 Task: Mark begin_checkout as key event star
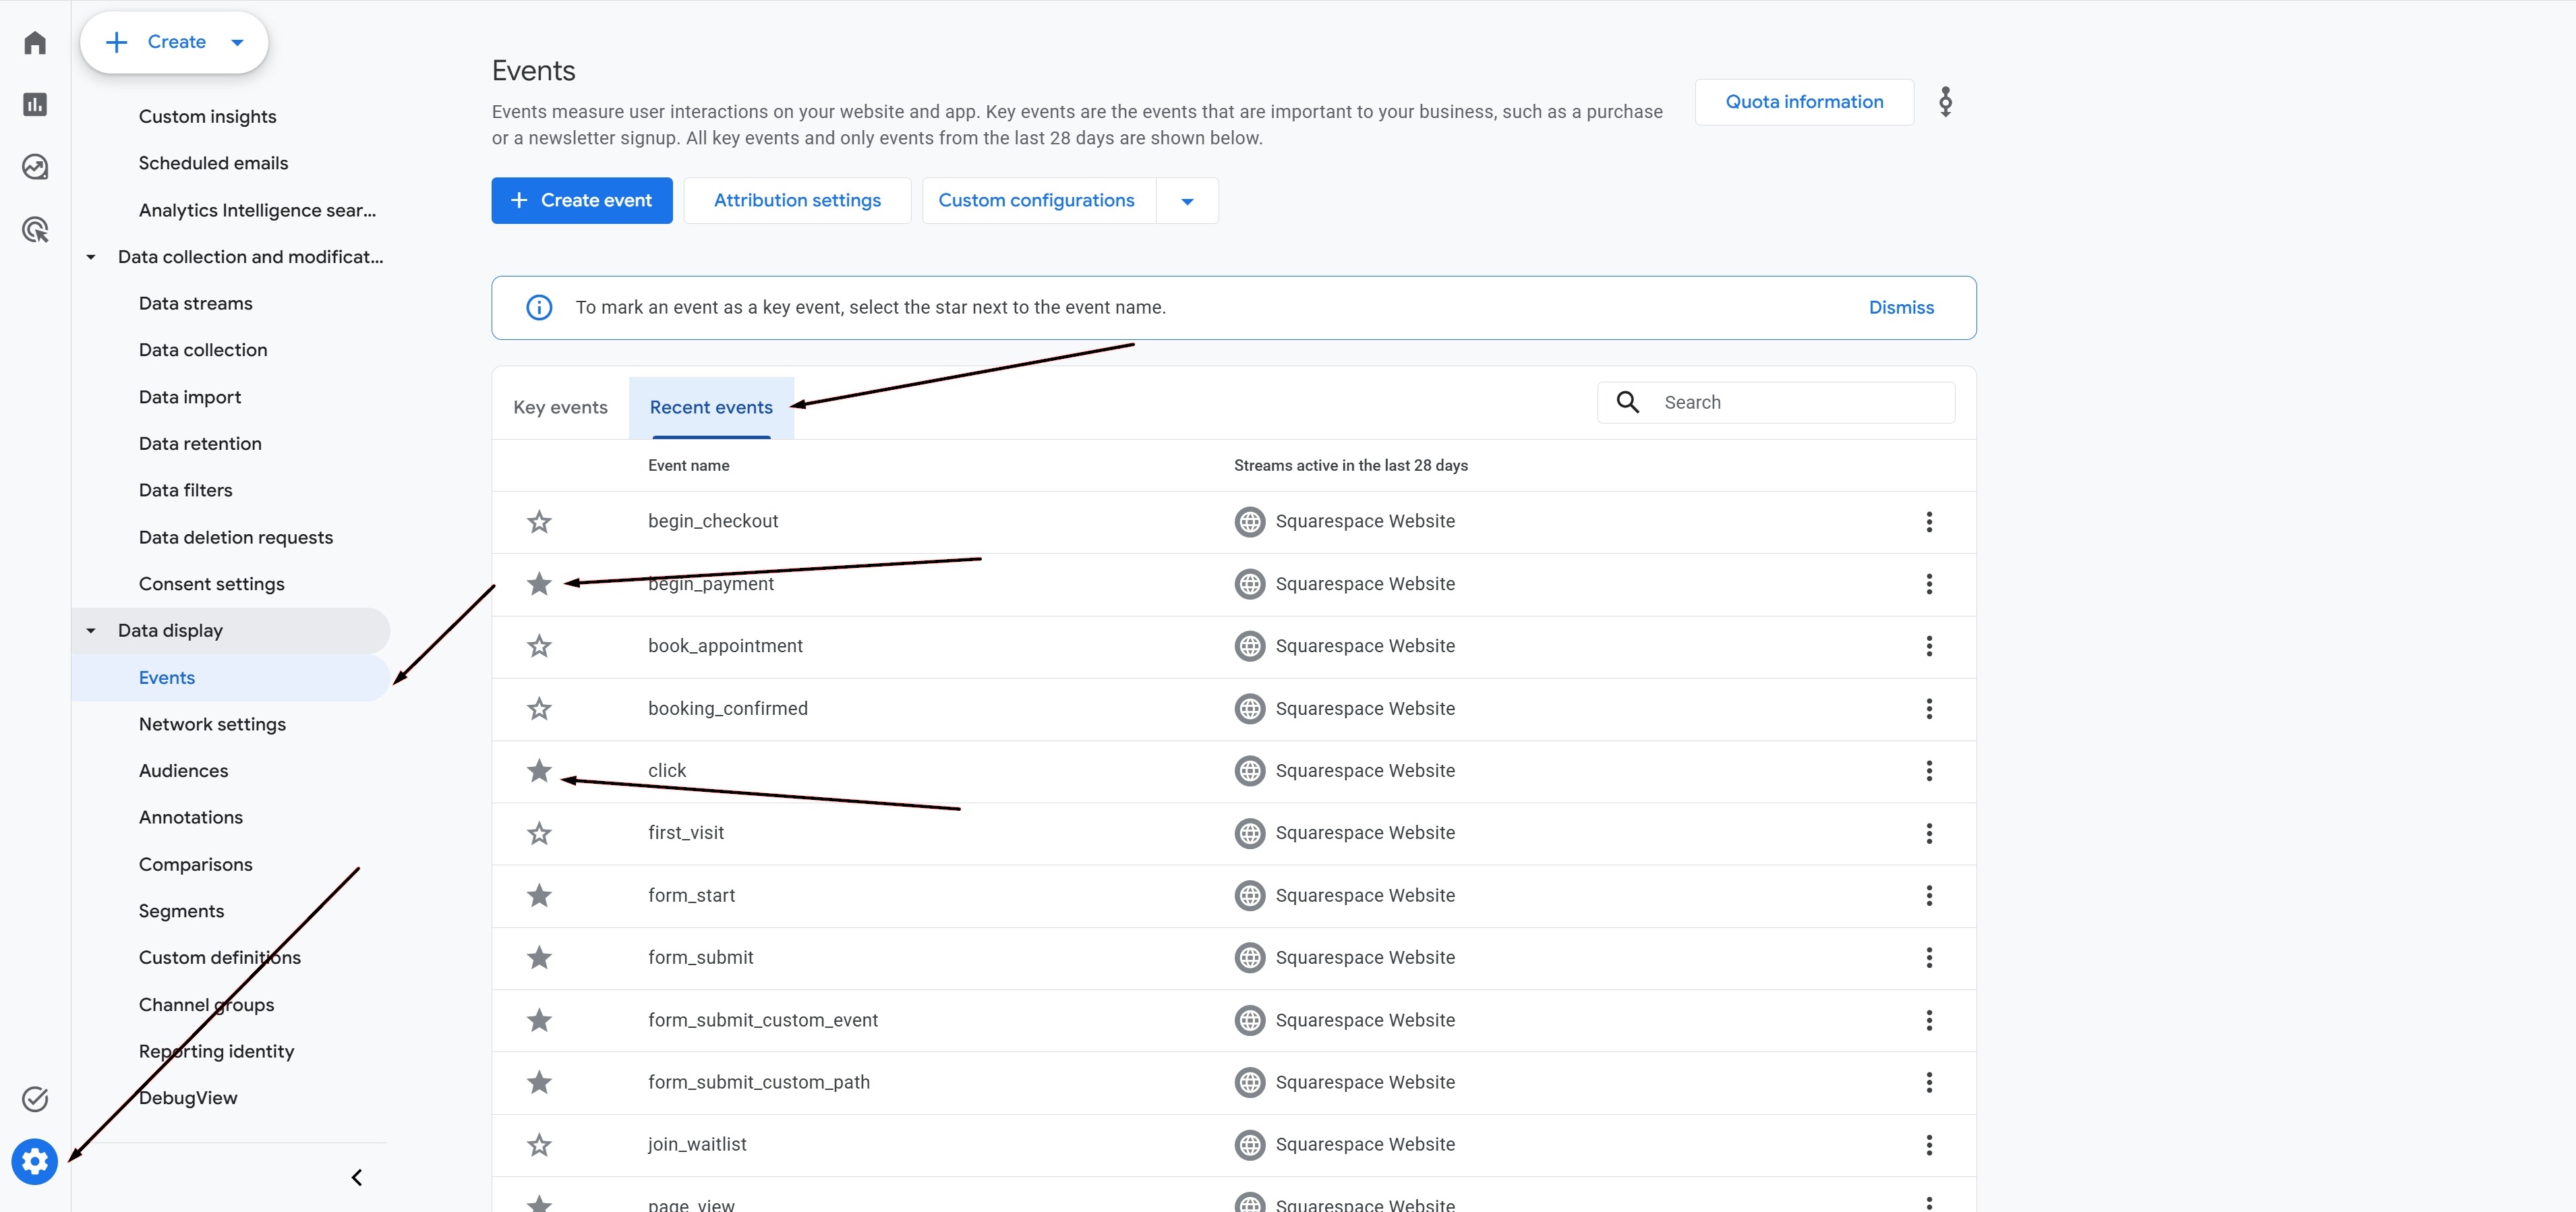click(539, 521)
